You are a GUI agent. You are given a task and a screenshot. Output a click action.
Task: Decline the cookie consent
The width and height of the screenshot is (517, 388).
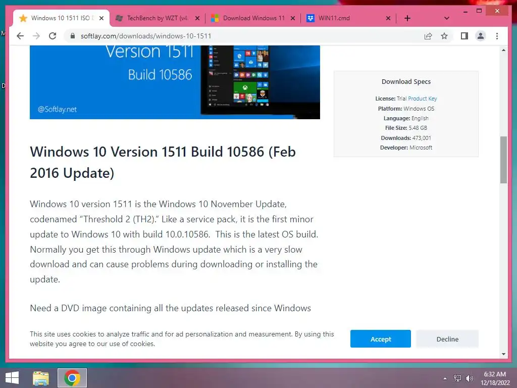point(447,339)
